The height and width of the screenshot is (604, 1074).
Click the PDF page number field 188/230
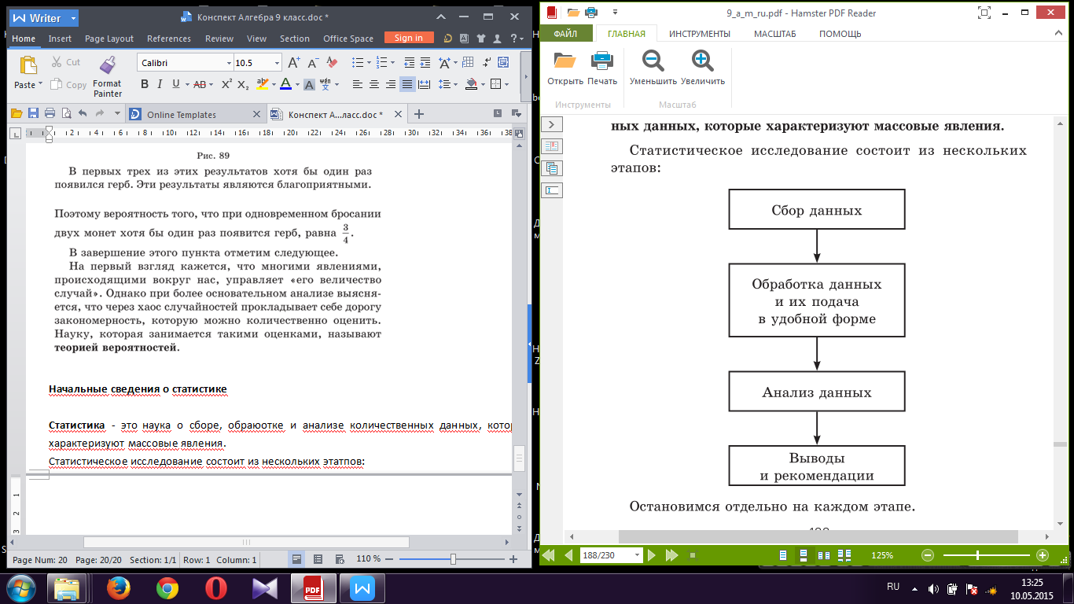pos(611,555)
